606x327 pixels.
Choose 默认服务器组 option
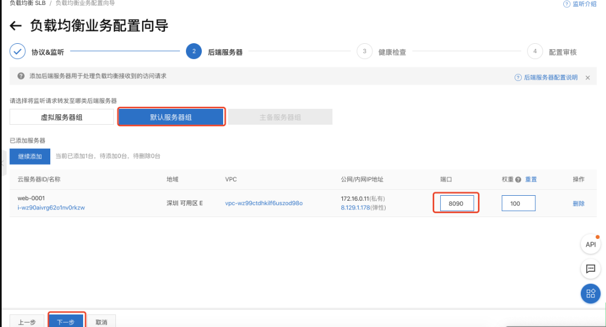(x=171, y=117)
